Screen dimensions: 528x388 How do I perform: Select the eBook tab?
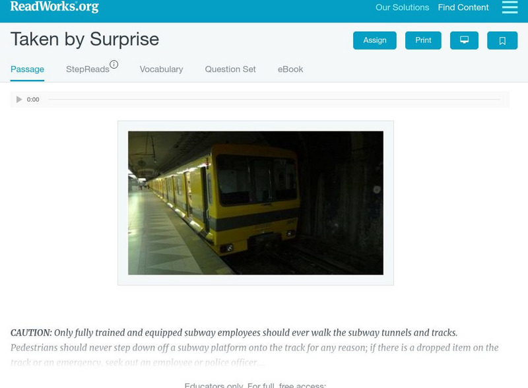click(290, 69)
